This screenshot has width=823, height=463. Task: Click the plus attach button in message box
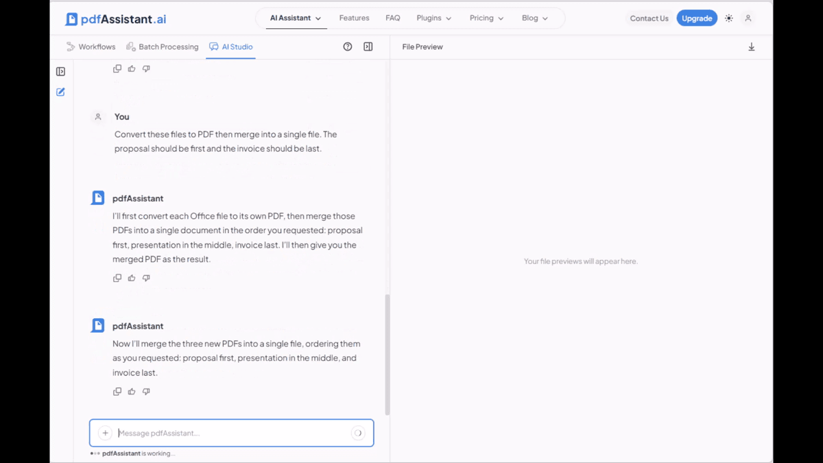click(x=105, y=433)
